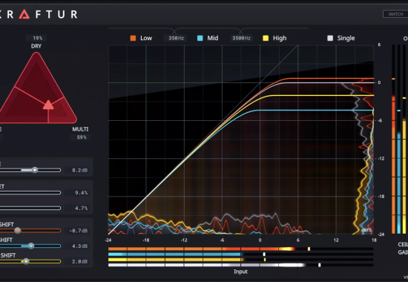
Task: Click the MATCH button
Action: click(395, 14)
